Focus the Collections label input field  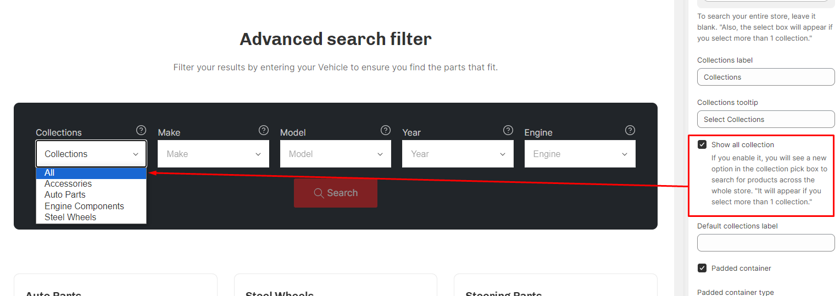pyautogui.click(x=766, y=77)
